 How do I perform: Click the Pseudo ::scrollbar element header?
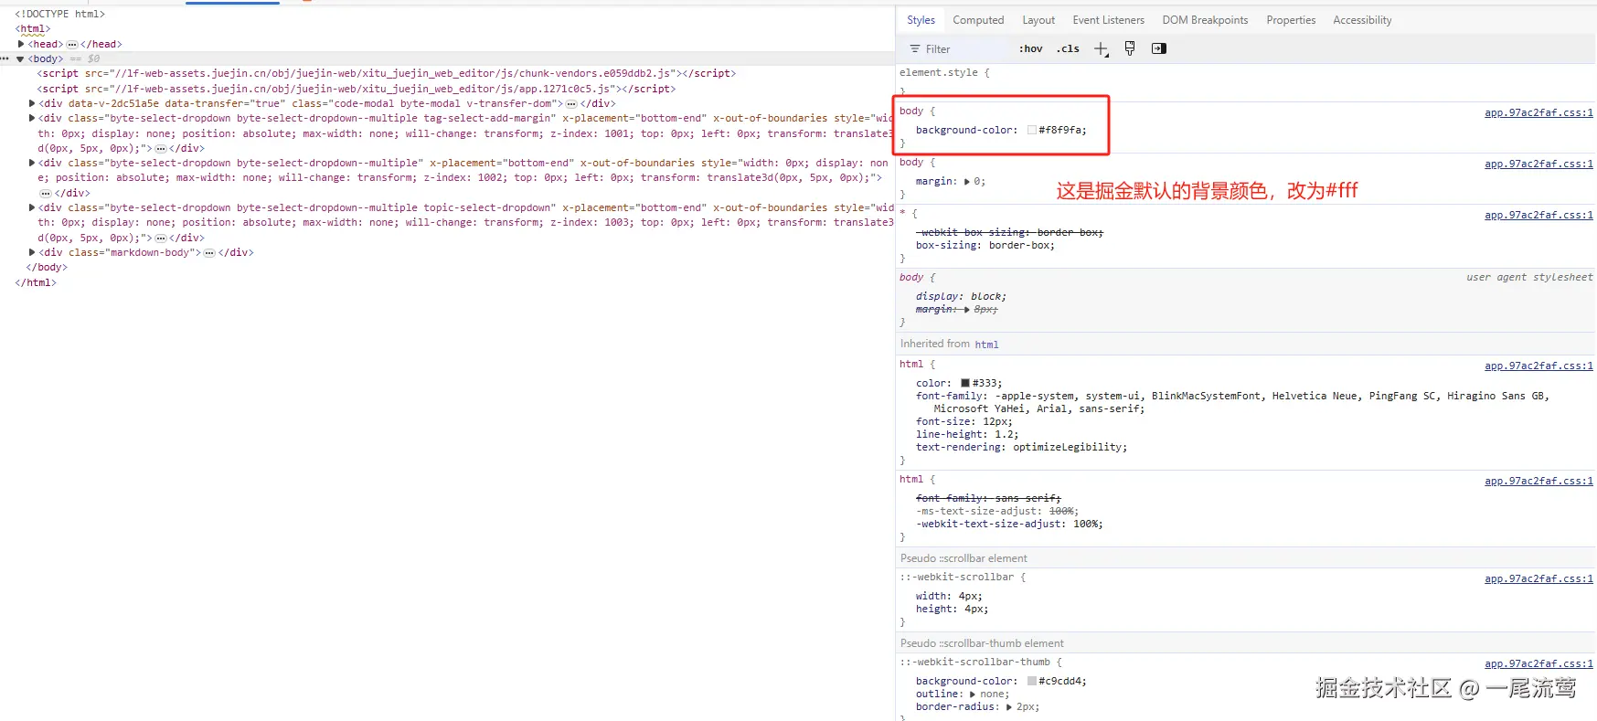point(964,558)
